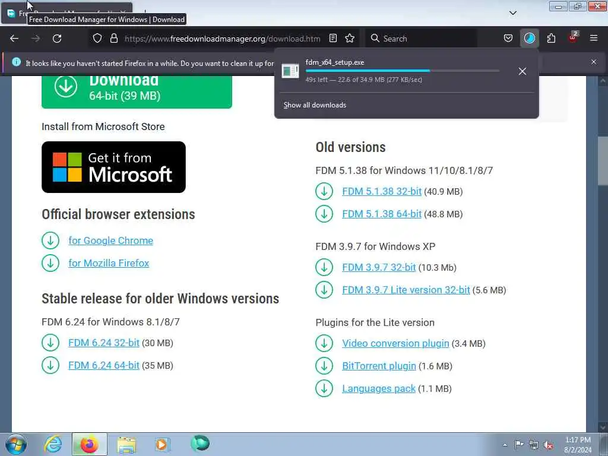The image size is (608, 456).
Task: Launch Internet Explorer from taskbar
Action: coord(53,444)
